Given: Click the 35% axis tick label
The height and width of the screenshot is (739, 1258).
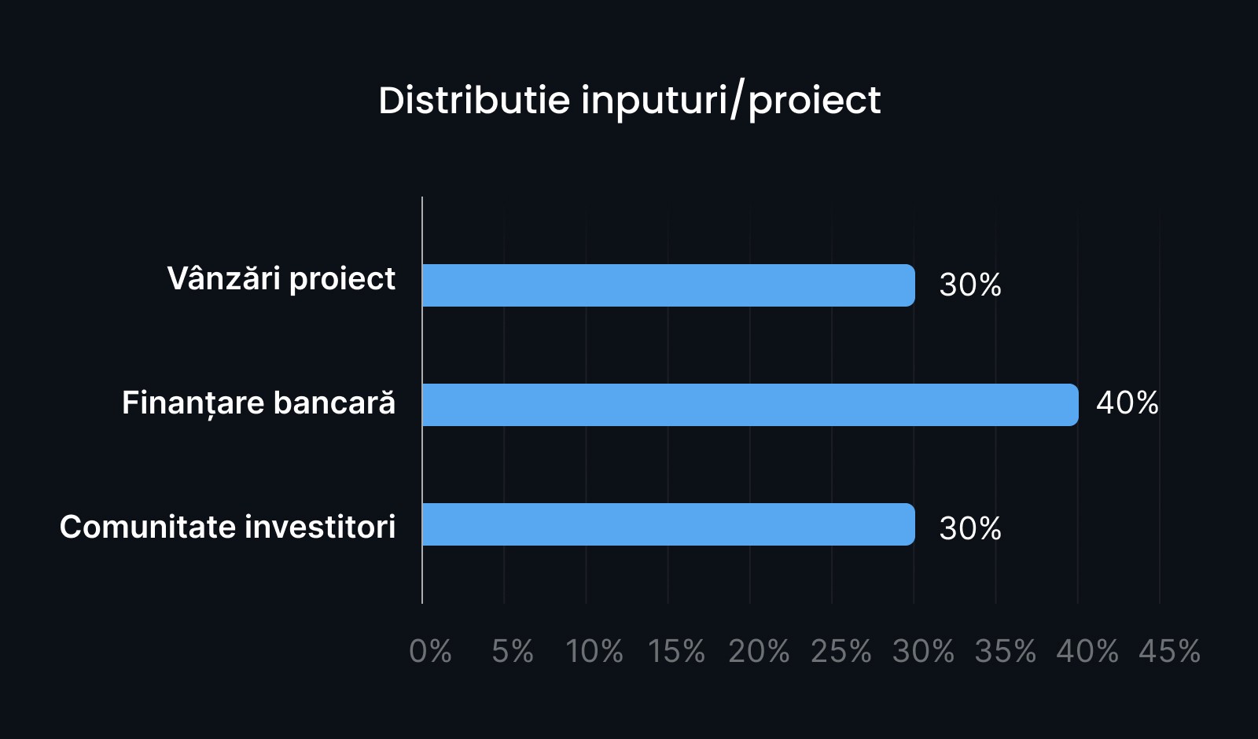Looking at the screenshot, I should tap(1005, 651).
